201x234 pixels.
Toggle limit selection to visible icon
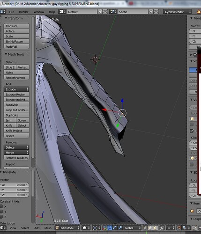pyautogui.click(x=162, y=228)
